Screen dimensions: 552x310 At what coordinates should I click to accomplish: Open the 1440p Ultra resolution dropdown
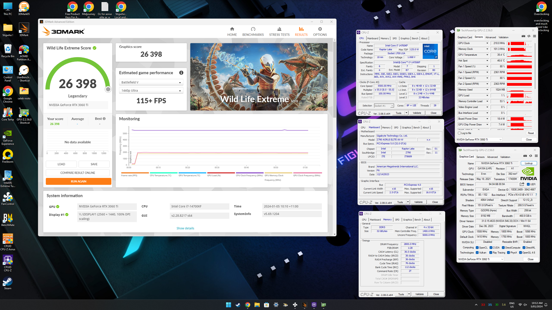[x=151, y=90]
